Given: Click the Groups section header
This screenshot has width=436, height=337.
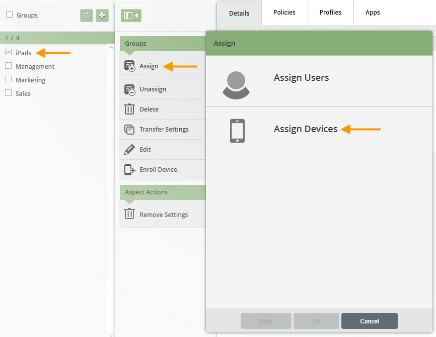Looking at the screenshot, I should [x=163, y=44].
